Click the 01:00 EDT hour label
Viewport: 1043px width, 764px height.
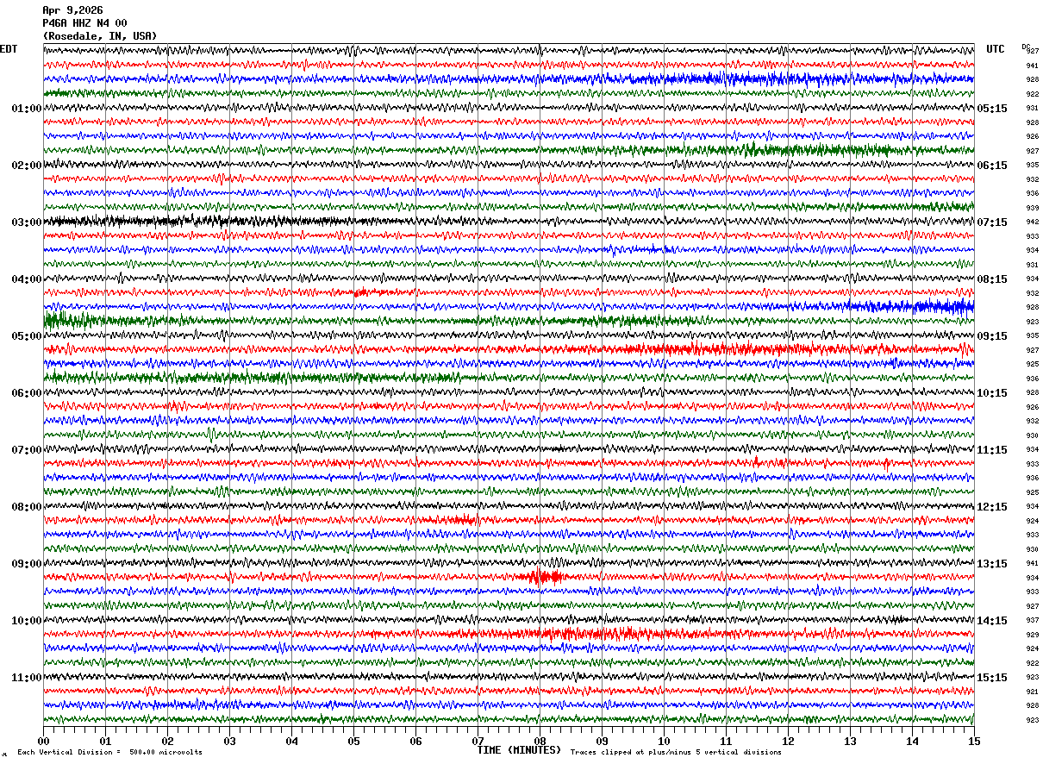[27, 109]
